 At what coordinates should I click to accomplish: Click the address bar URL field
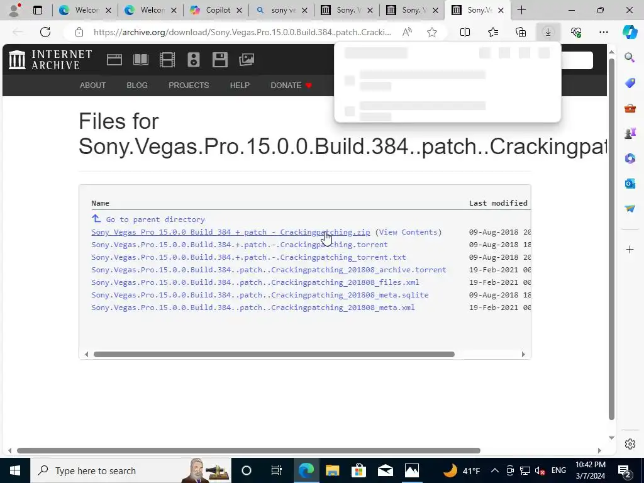point(242,32)
